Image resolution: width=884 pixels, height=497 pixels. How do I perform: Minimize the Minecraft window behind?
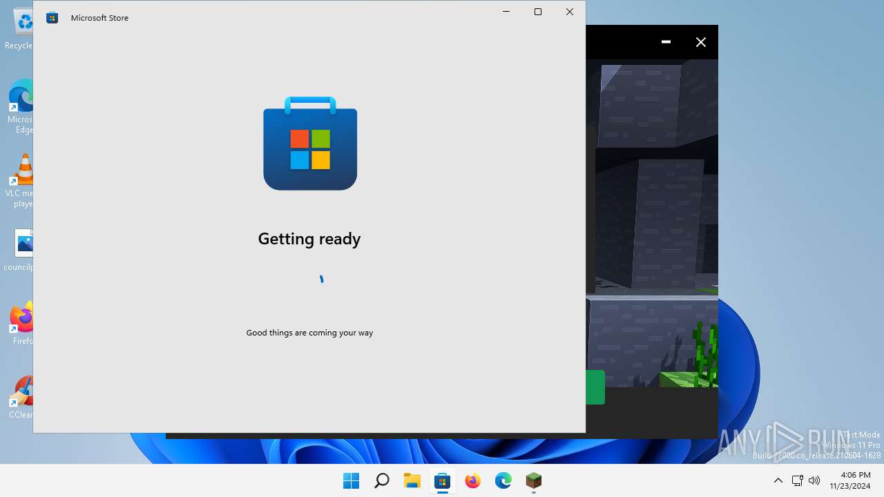(666, 42)
